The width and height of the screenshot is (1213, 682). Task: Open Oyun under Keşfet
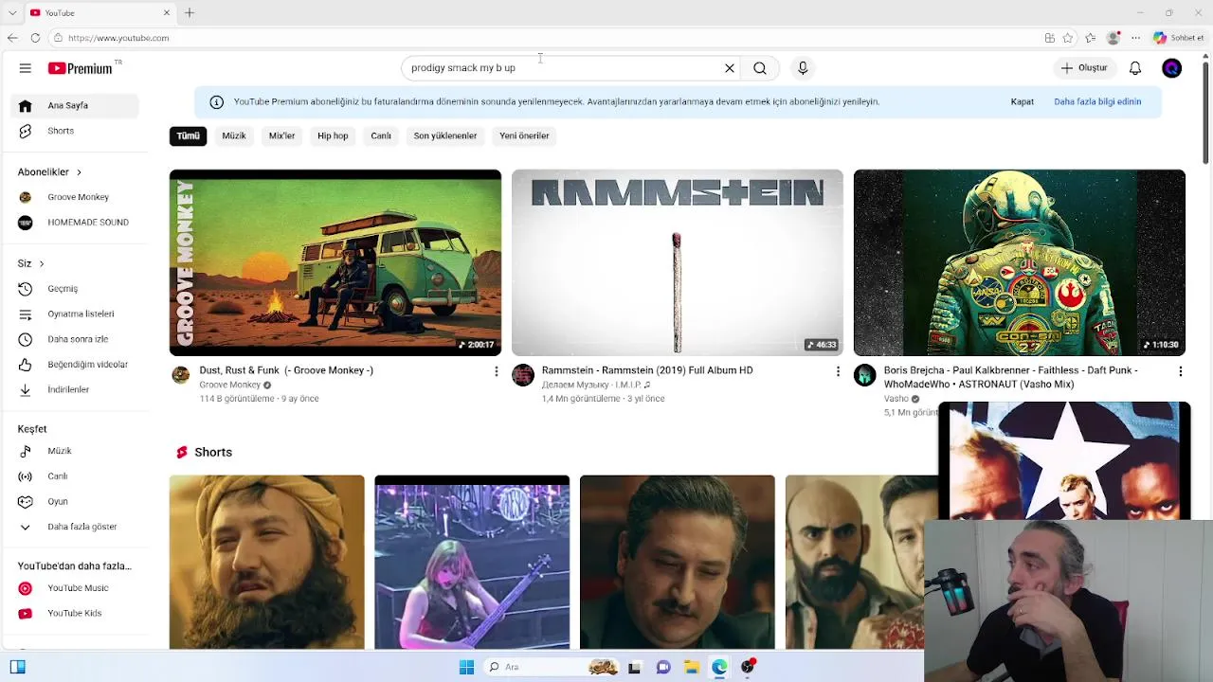pyautogui.click(x=74, y=501)
